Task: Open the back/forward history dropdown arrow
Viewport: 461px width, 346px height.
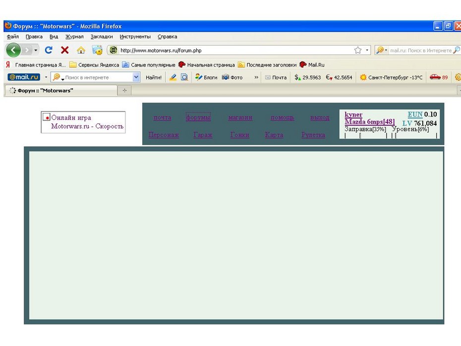Action: (x=36, y=50)
